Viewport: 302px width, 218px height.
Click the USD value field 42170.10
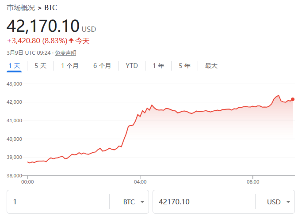coord(203,202)
